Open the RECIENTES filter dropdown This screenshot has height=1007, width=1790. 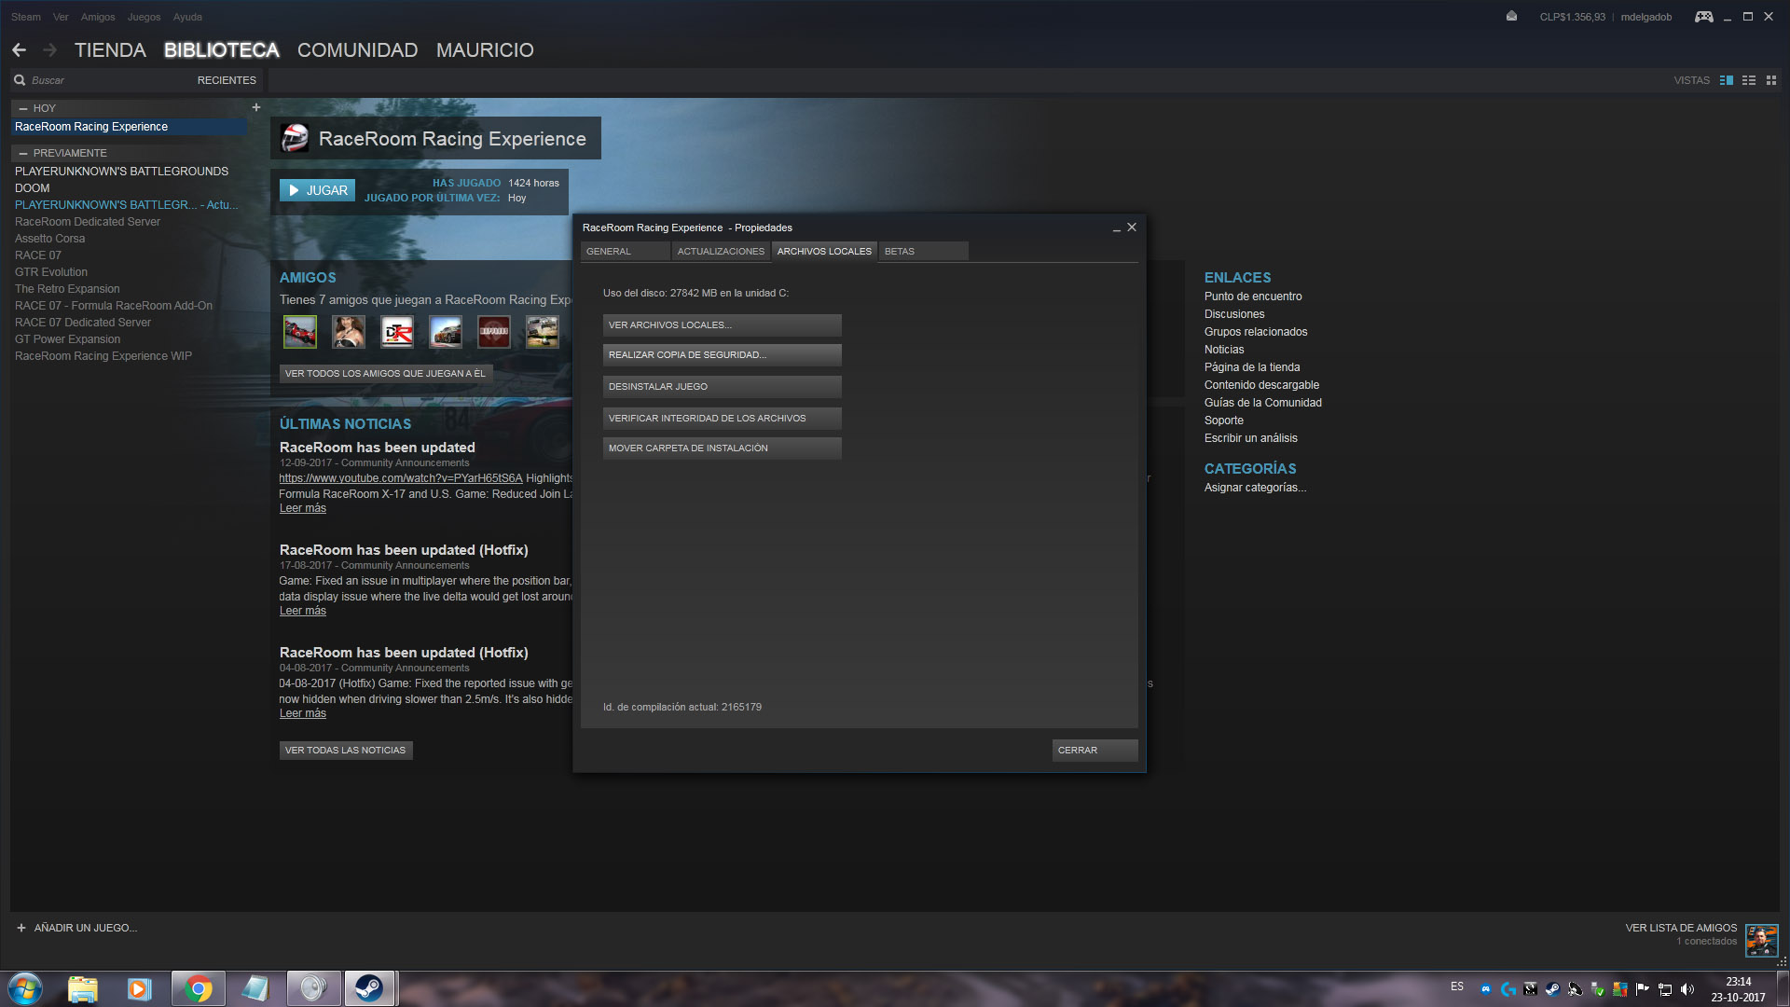pos(227,80)
